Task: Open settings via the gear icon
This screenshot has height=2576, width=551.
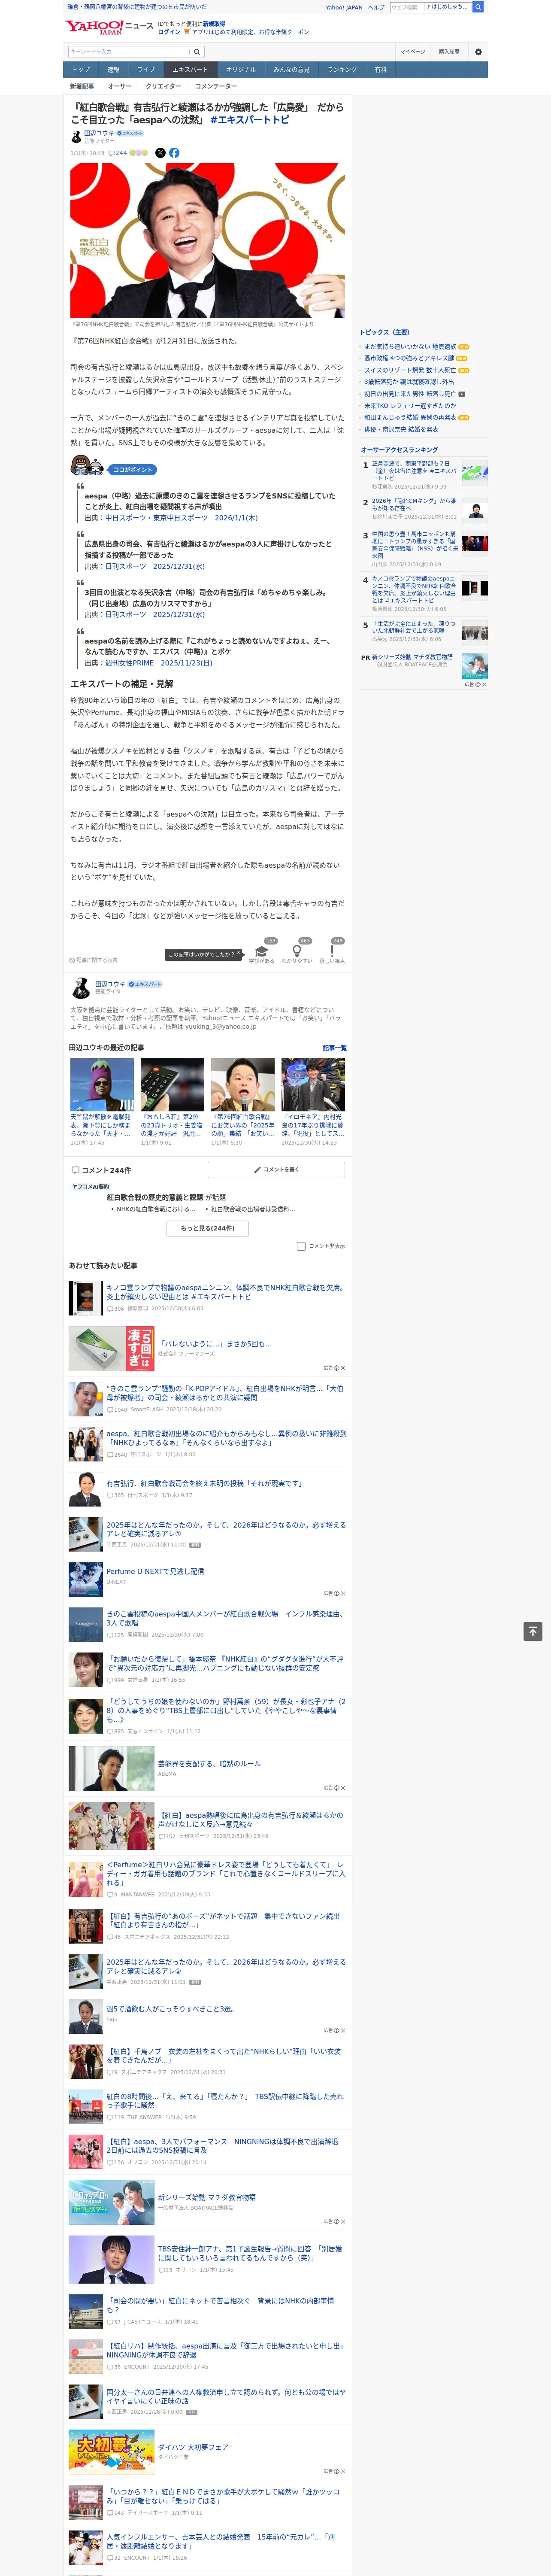Action: click(x=478, y=52)
